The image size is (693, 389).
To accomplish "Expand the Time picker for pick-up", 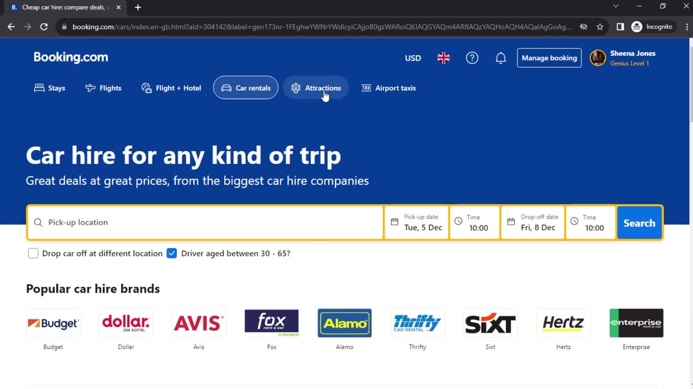I will pos(475,222).
